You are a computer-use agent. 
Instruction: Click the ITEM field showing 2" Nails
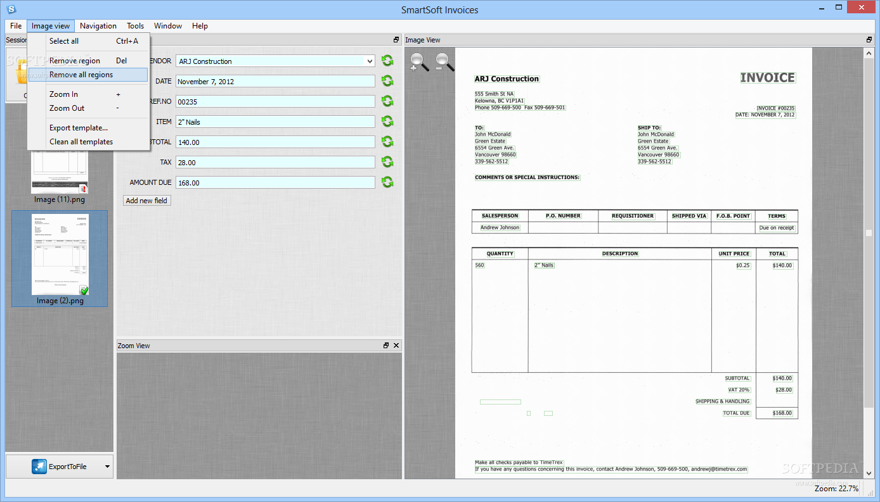click(x=275, y=122)
